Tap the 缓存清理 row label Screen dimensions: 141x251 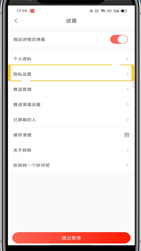coord(22,135)
